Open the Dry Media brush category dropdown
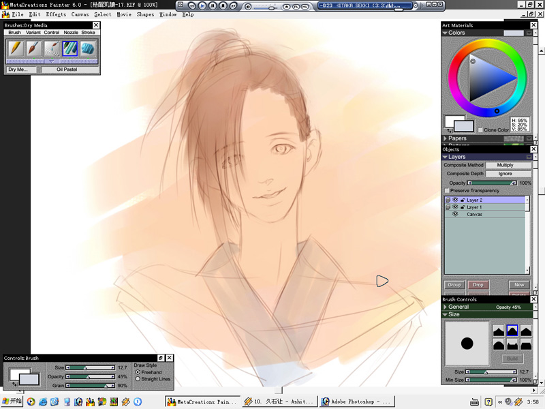This screenshot has height=409, width=545. tap(21, 70)
